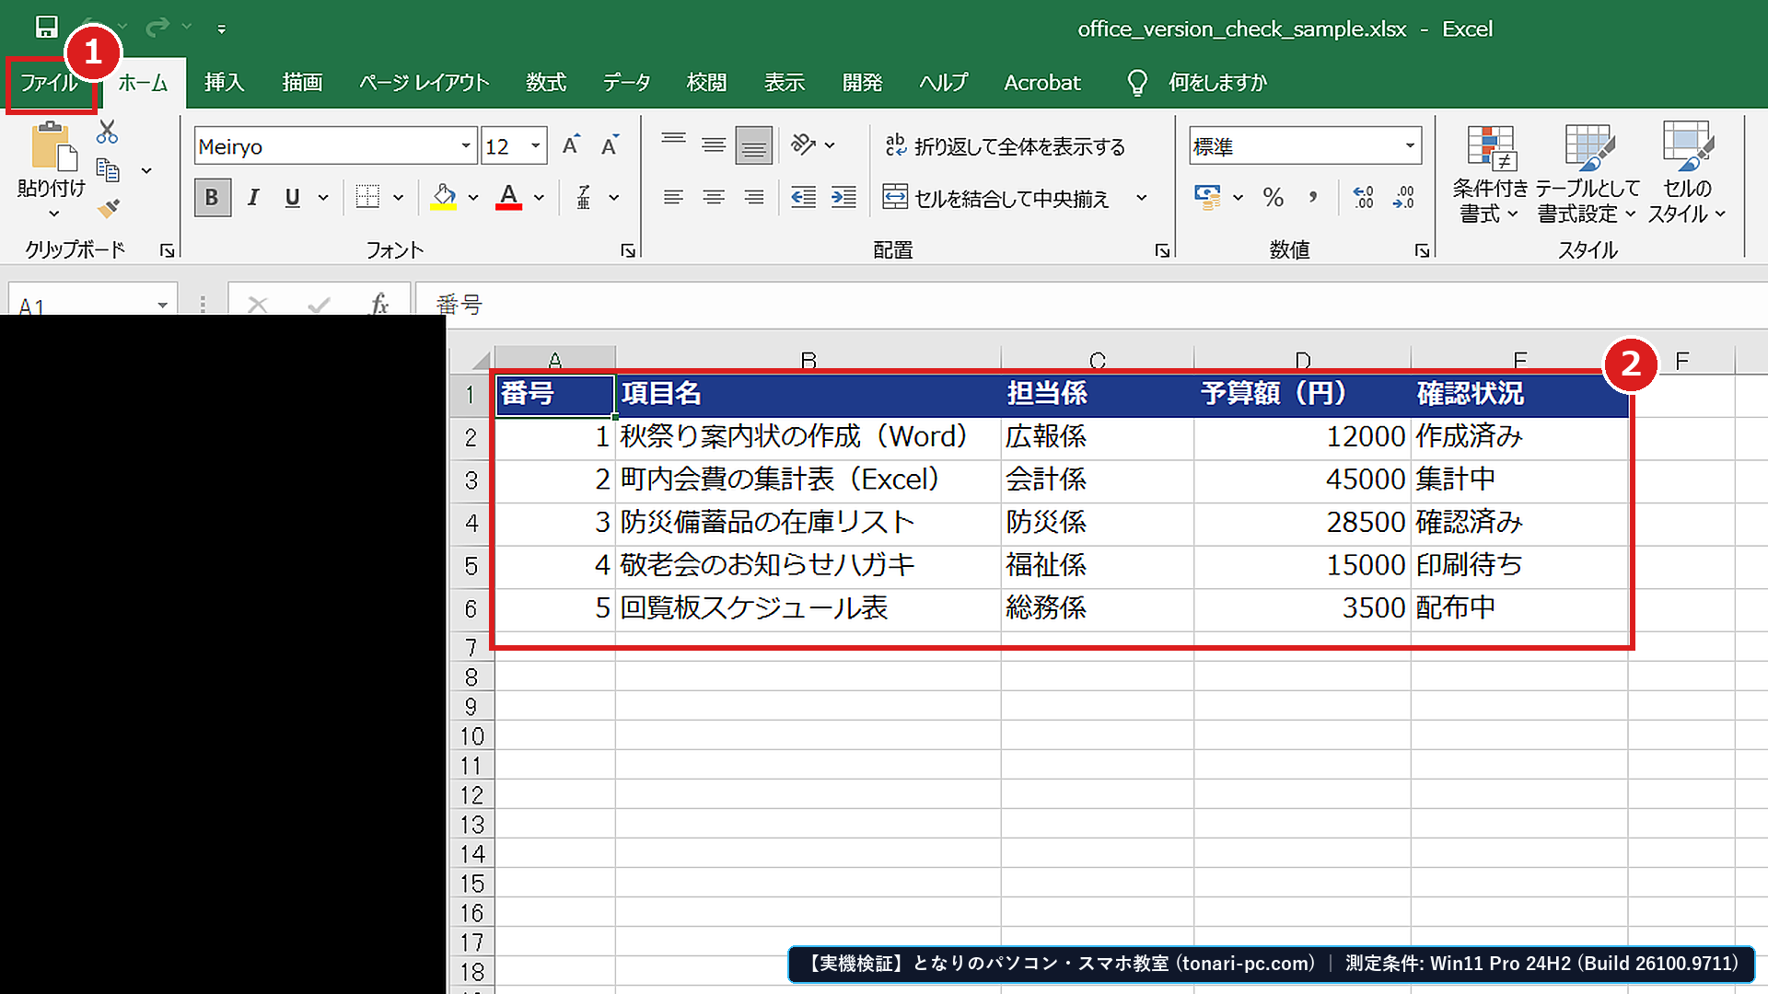Screen dimensions: 1768x994
Task: Click 条件付き書式 button
Action: click(x=1489, y=175)
